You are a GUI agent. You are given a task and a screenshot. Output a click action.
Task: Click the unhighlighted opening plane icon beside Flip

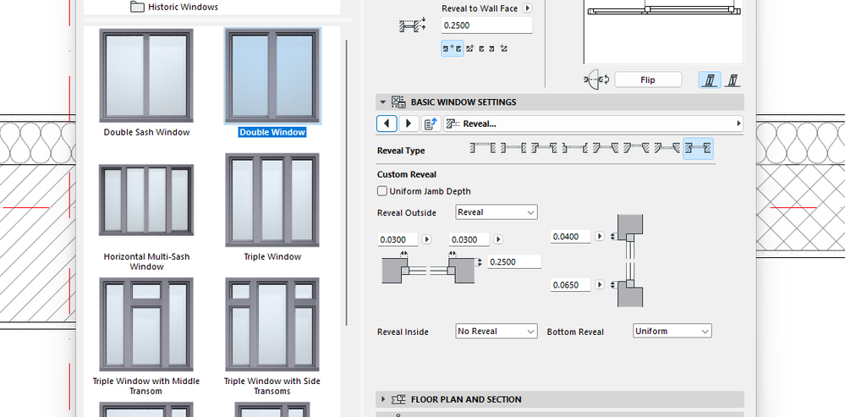(x=733, y=80)
